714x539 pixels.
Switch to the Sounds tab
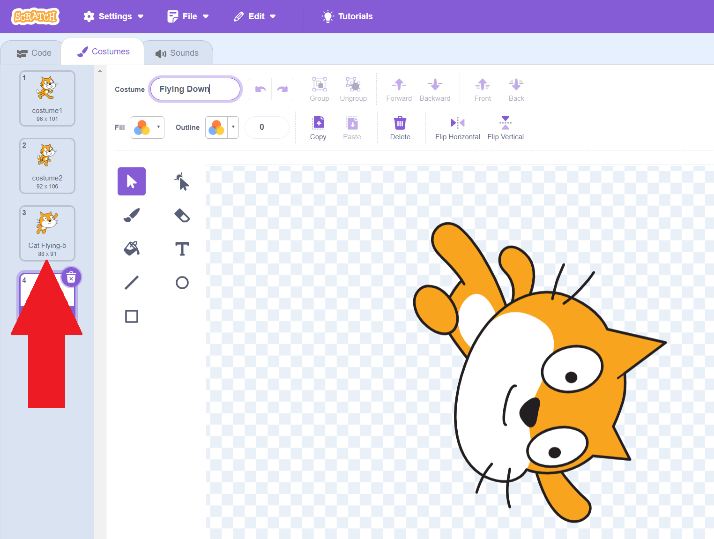[x=177, y=53]
